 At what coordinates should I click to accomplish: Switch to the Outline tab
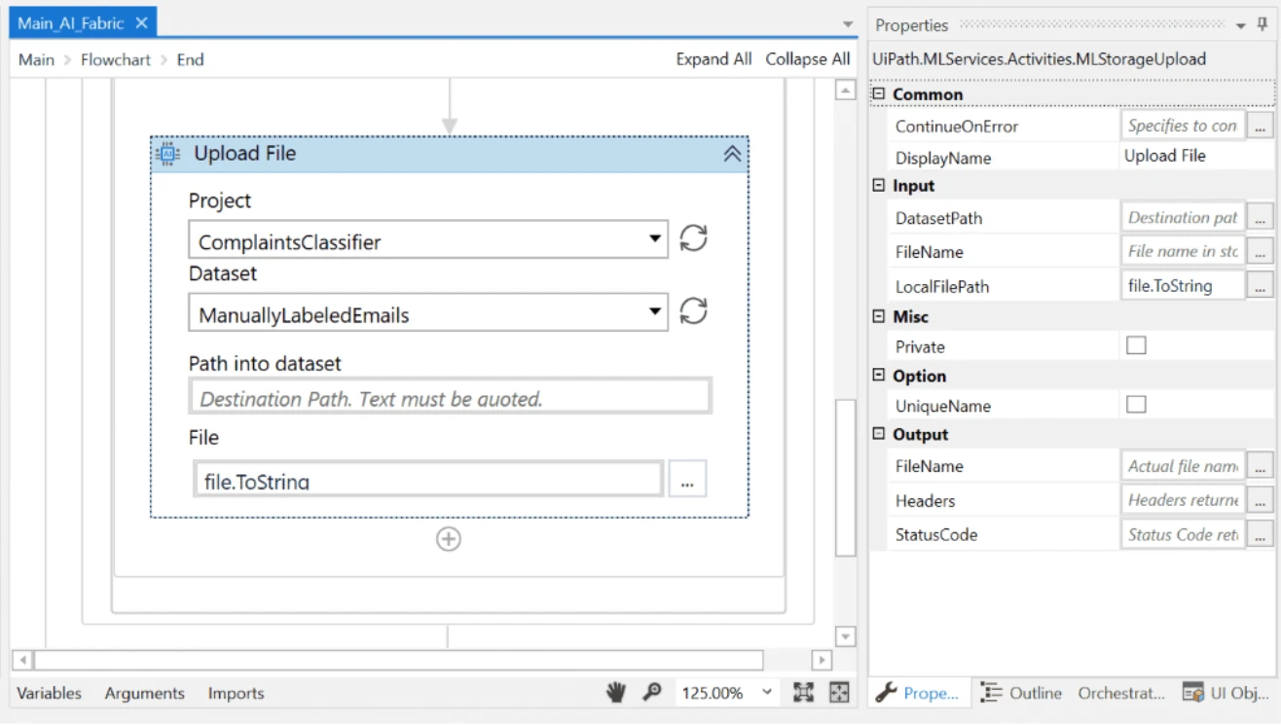pos(1021,693)
